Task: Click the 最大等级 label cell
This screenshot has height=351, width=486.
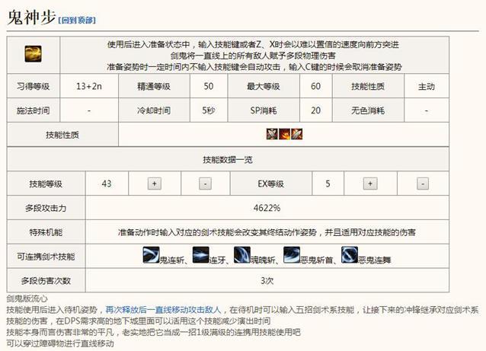Action: coord(264,86)
